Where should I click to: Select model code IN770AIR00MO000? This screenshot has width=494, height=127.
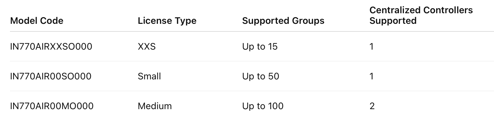(52, 106)
